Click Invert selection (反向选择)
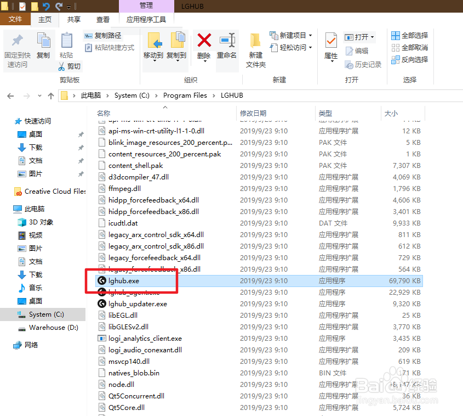463x416 pixels. pos(409,60)
